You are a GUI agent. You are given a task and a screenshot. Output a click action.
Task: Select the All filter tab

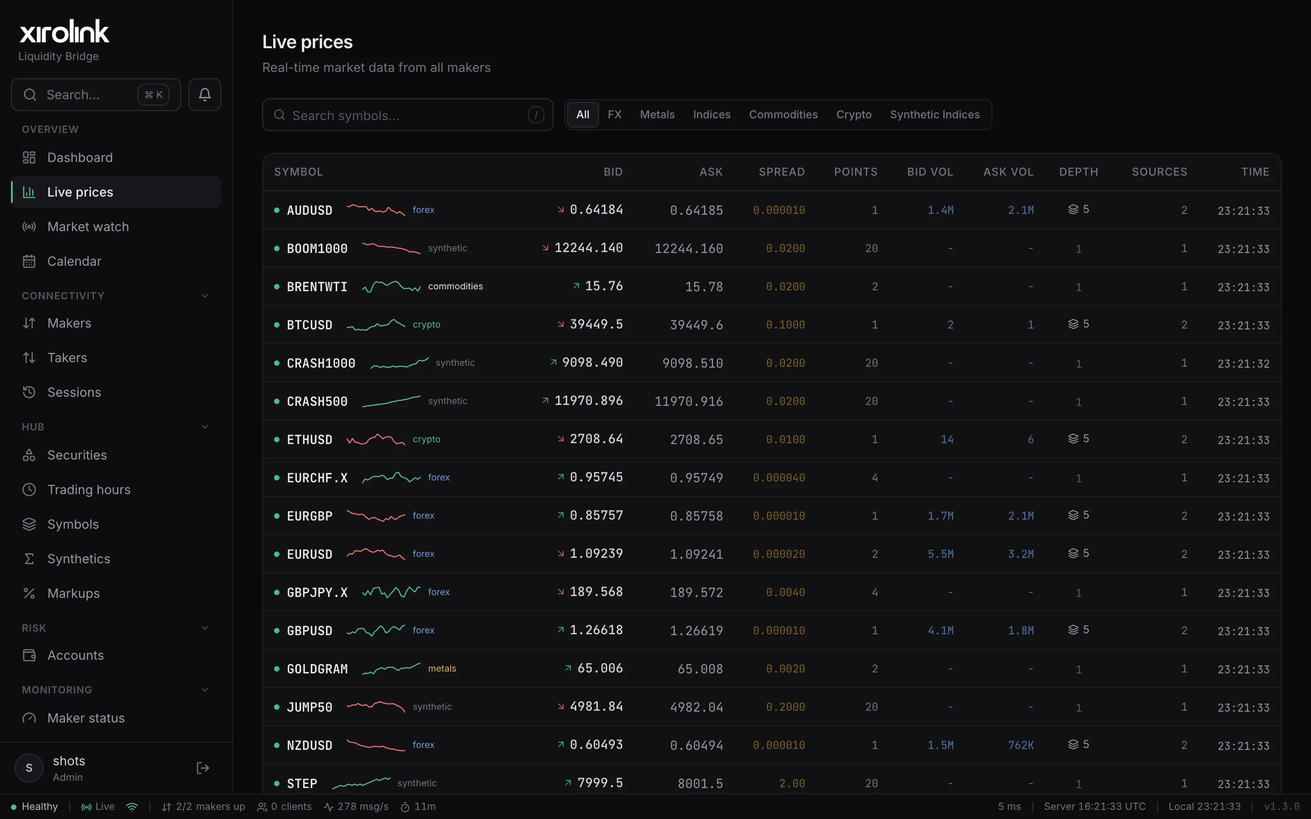[x=583, y=114]
